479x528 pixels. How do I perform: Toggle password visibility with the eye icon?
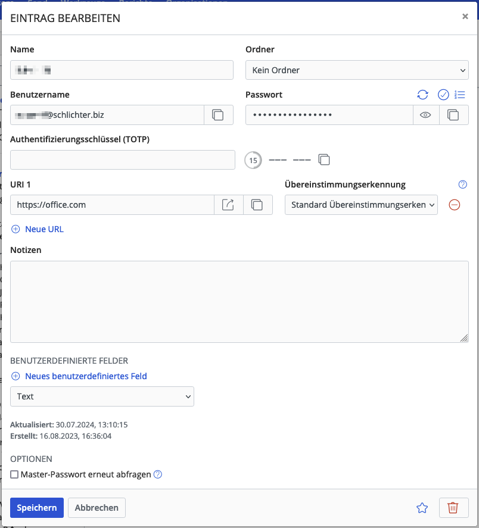[x=425, y=115]
